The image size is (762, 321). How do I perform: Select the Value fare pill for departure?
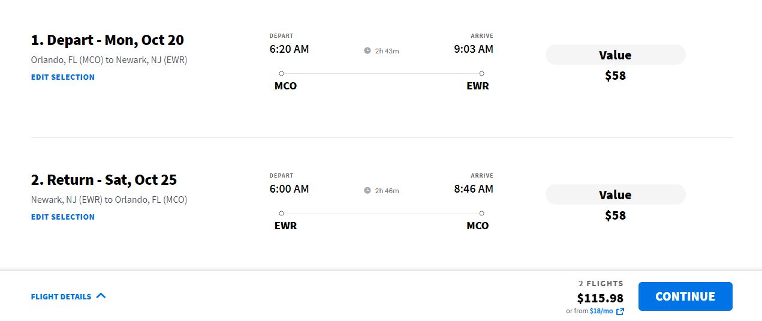pyautogui.click(x=615, y=55)
